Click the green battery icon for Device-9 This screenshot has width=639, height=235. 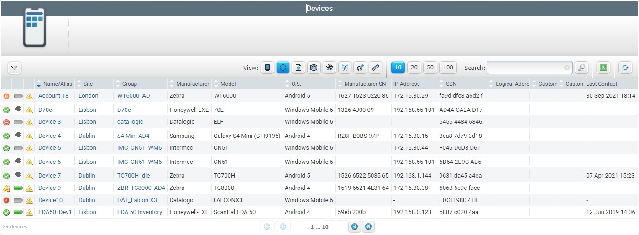tap(18, 188)
